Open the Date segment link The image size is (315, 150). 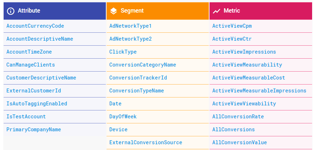pos(115,104)
